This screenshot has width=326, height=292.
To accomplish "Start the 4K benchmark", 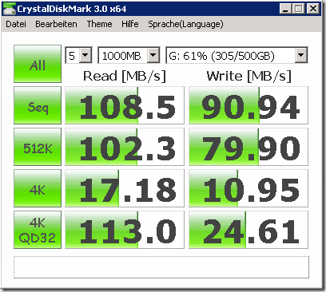I will [38, 188].
